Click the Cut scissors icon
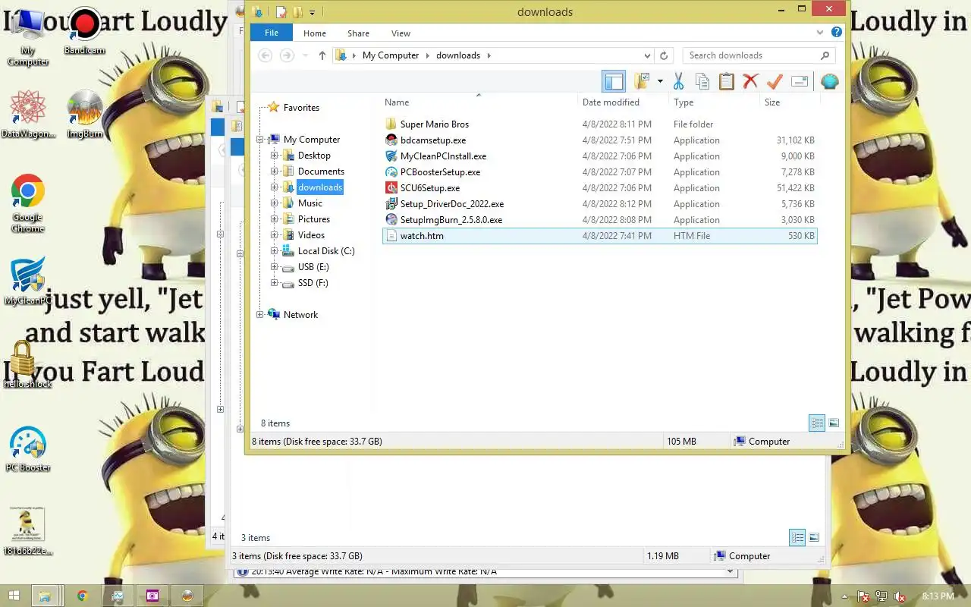 [x=679, y=81]
